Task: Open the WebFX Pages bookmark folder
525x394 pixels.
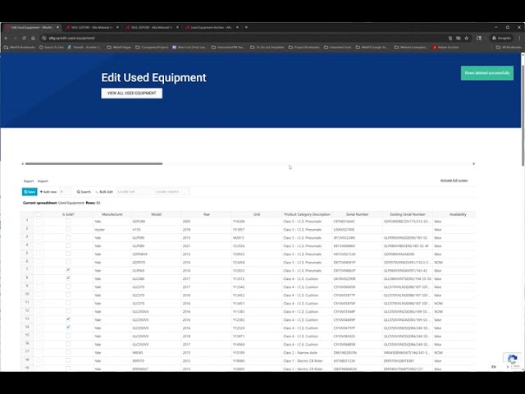Action: pos(119,48)
